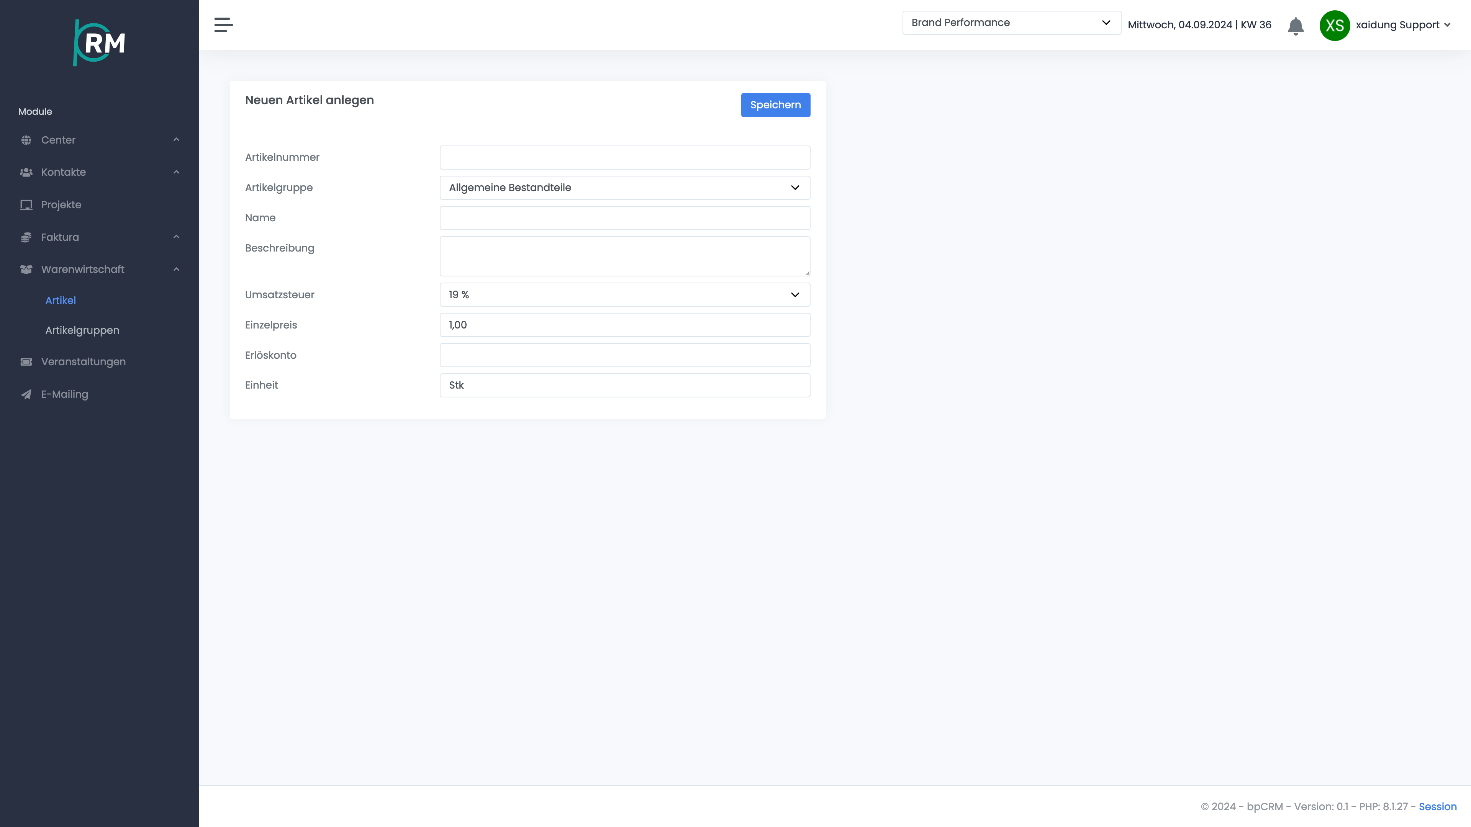Focus the Name input field
Image resolution: width=1471 pixels, height=827 pixels.
coord(625,218)
